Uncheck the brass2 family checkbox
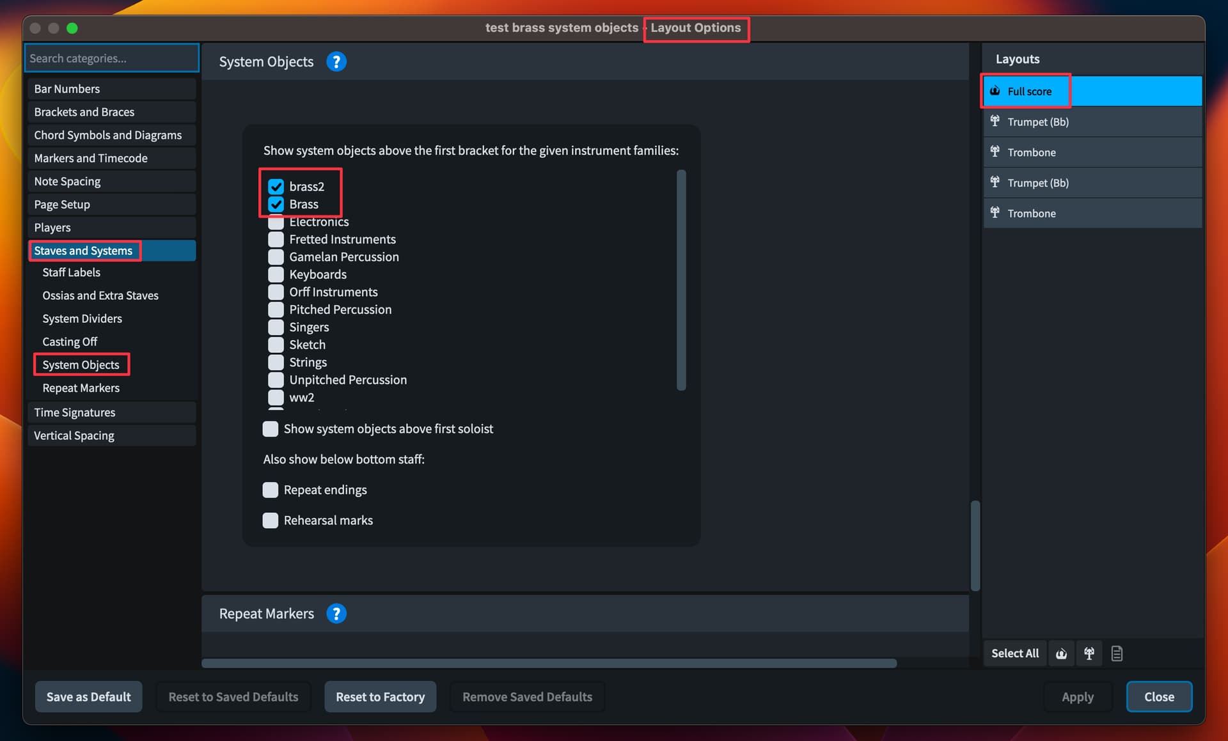1228x741 pixels. pyautogui.click(x=276, y=186)
